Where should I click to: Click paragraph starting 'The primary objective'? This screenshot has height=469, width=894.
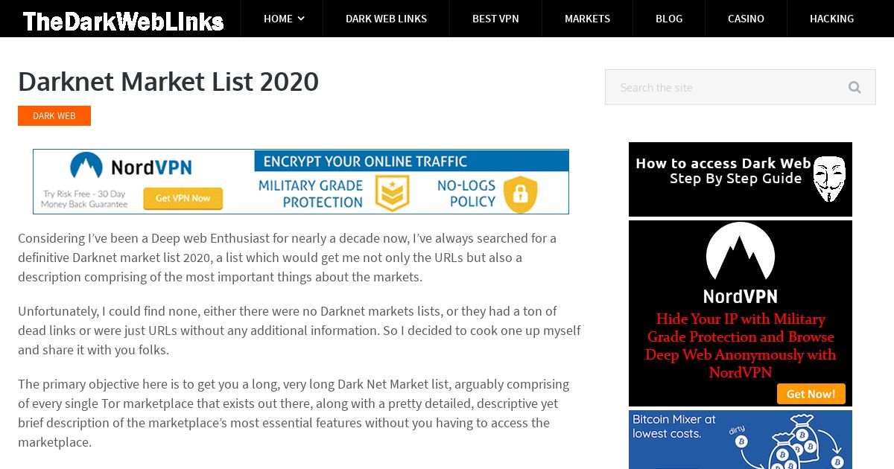click(294, 413)
